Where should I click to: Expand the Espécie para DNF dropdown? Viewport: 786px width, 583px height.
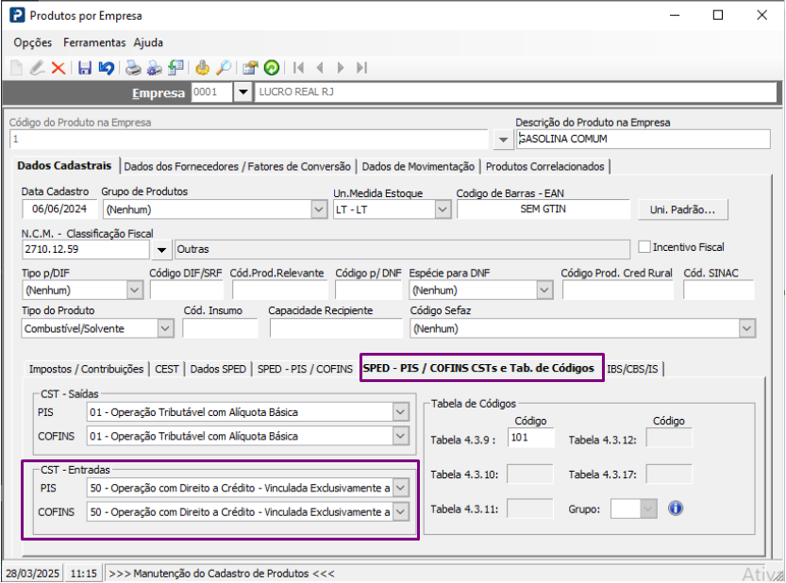click(x=544, y=291)
